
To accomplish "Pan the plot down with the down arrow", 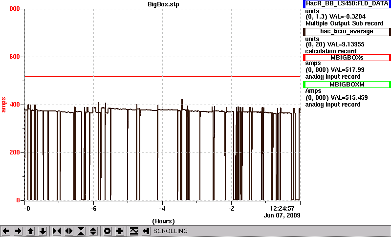I will click(43, 231).
